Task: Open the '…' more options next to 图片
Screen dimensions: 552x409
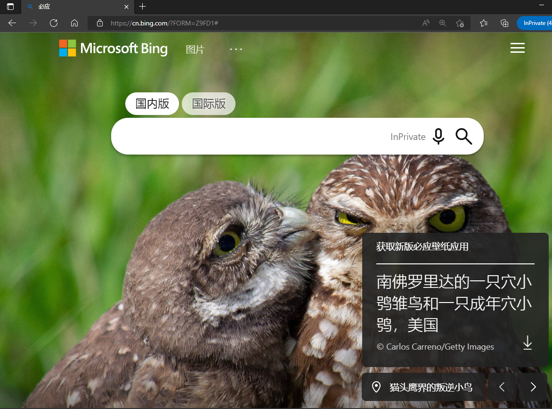Action: pos(235,49)
